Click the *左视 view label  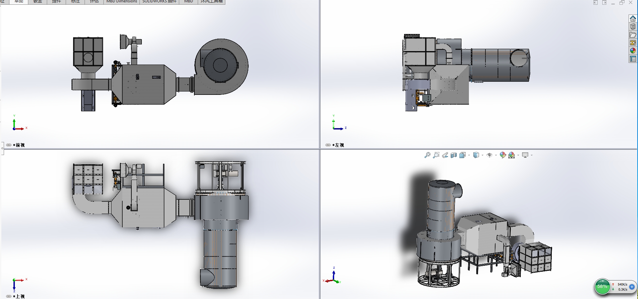338,145
